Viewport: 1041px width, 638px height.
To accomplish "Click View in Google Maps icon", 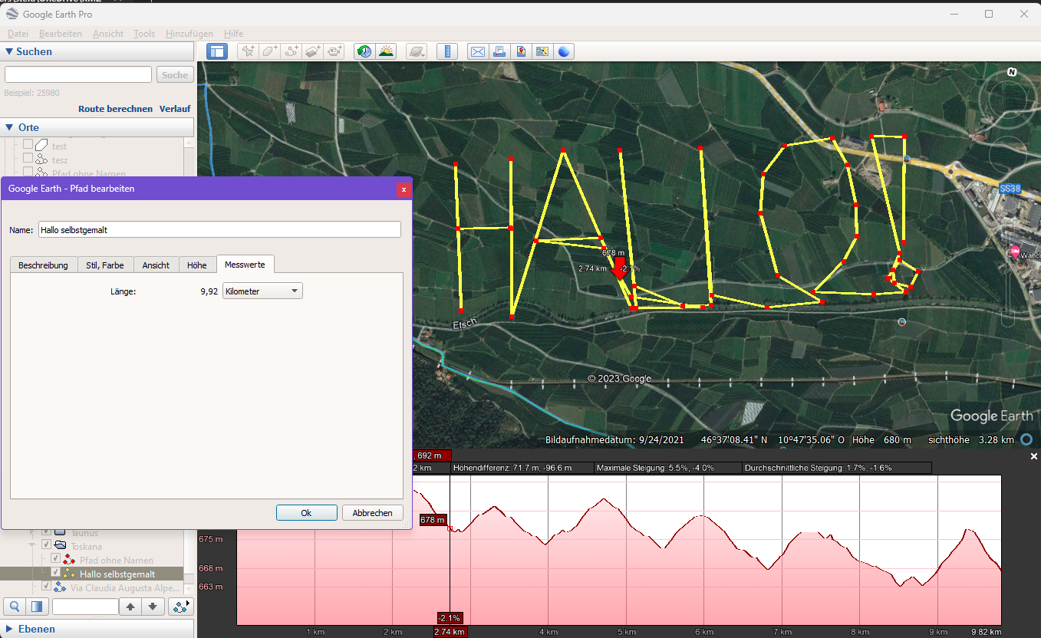I will pos(542,51).
